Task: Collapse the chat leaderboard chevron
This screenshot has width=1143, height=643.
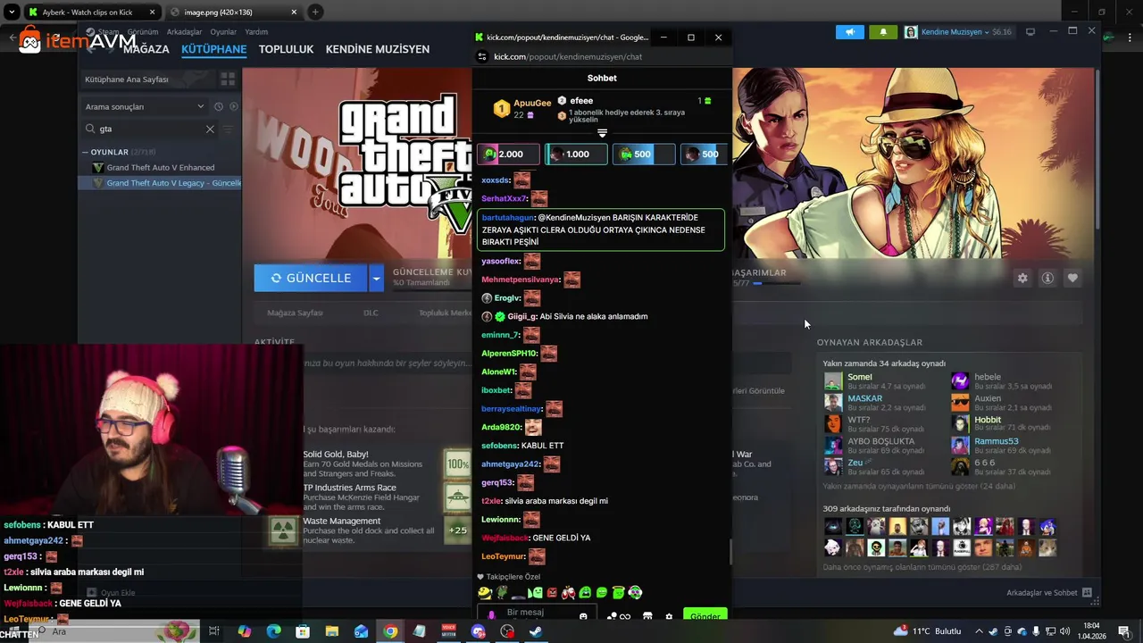Action: 602,133
